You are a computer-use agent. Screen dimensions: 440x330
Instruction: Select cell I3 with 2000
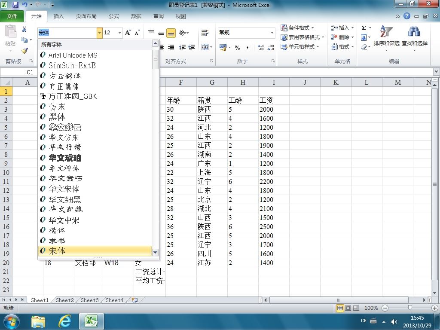click(274, 110)
